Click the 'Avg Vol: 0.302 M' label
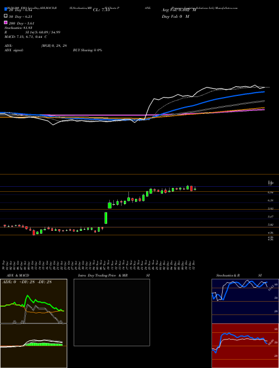 coord(179,10)
